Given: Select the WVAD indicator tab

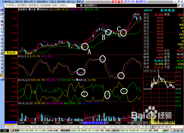Looking at the screenshot, I should tap(130, 127).
